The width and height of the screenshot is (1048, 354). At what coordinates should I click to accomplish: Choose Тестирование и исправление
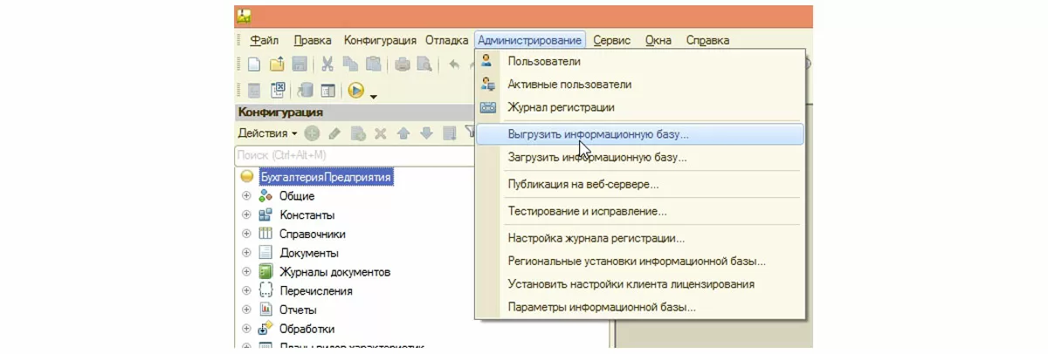(638, 211)
